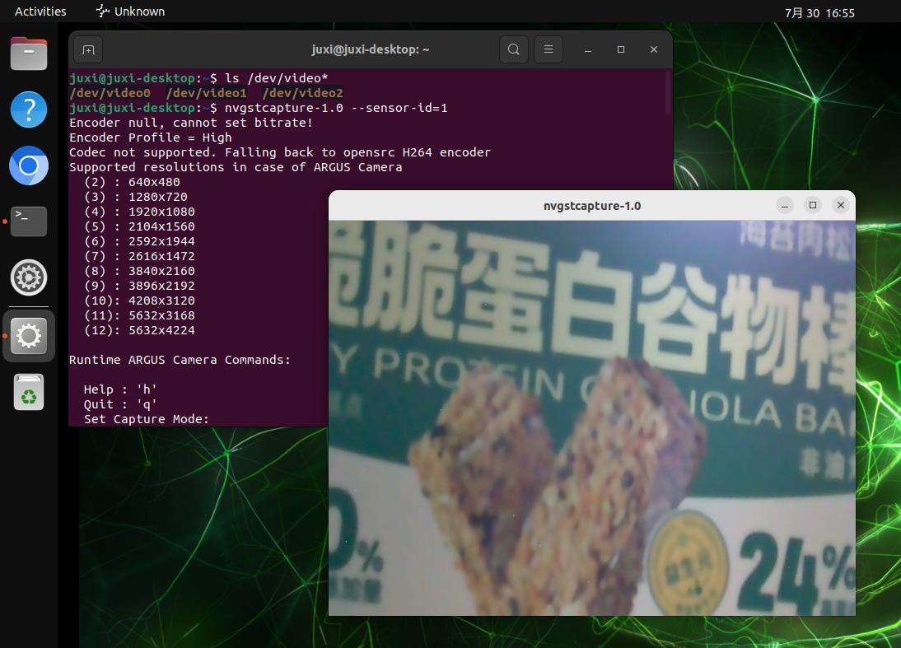Click the 5632x3168 resolution line
Screen dimensions: 901x648
(x=139, y=316)
